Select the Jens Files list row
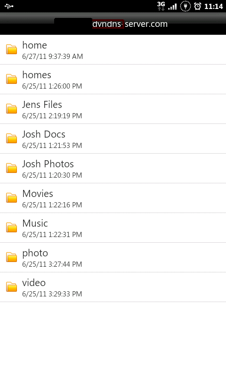The width and height of the screenshot is (226, 377). (113, 109)
